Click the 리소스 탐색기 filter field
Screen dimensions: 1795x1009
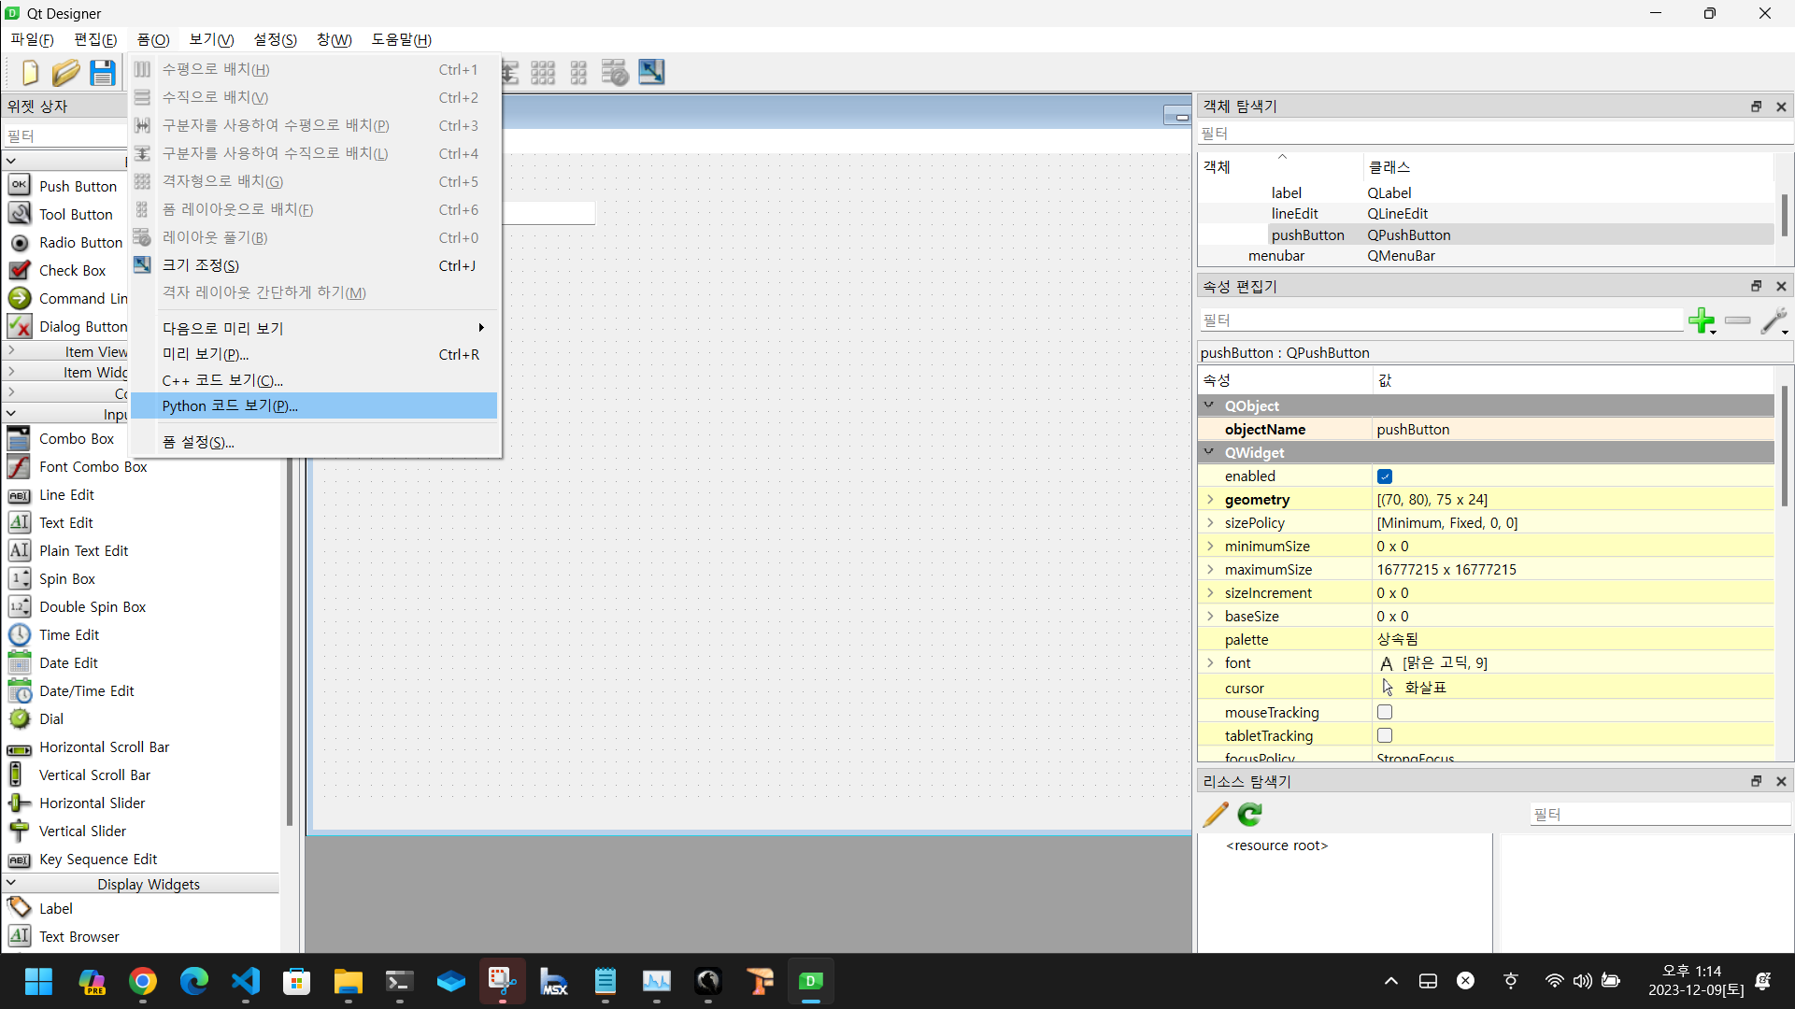click(1660, 814)
